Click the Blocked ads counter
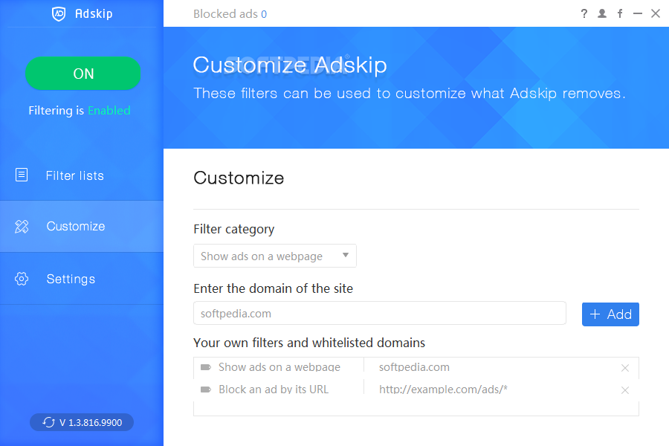 coord(230,14)
